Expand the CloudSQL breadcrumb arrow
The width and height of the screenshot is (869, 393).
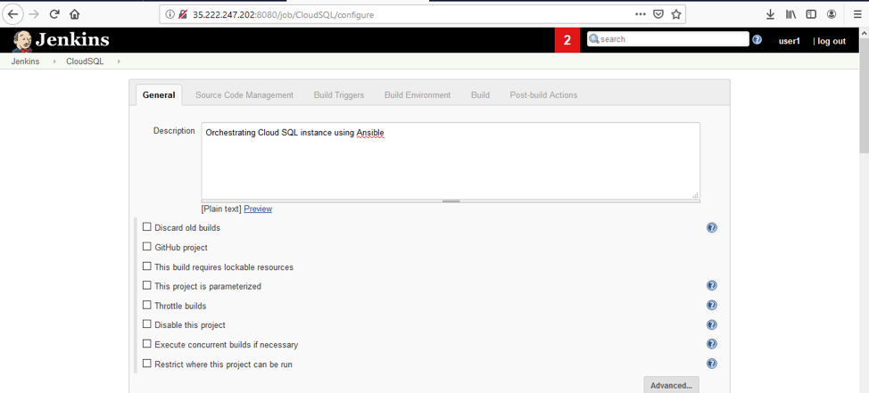120,61
